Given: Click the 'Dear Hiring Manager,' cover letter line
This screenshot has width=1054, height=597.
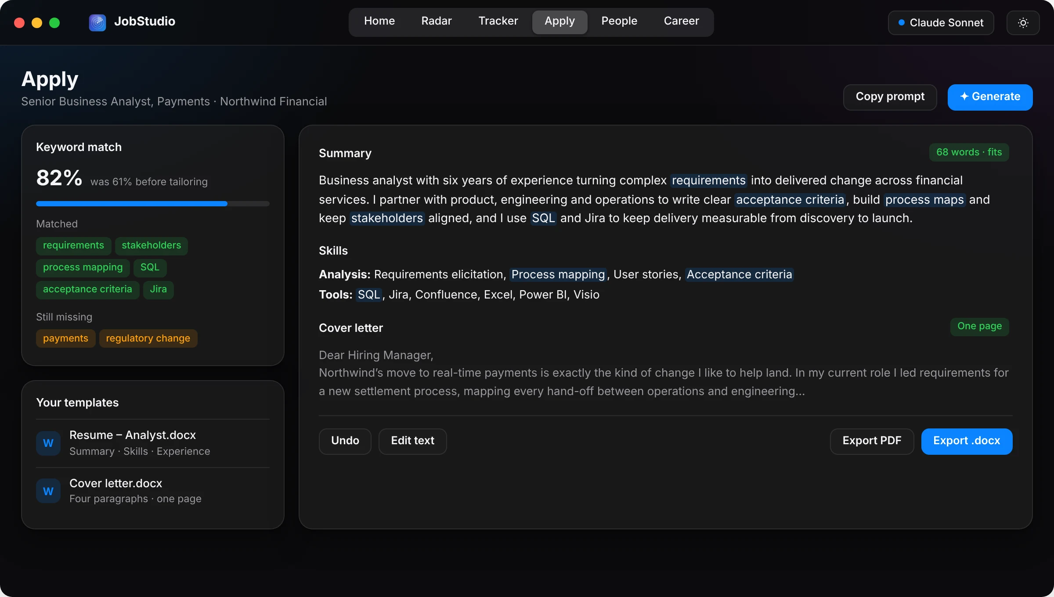Looking at the screenshot, I should click(376, 355).
